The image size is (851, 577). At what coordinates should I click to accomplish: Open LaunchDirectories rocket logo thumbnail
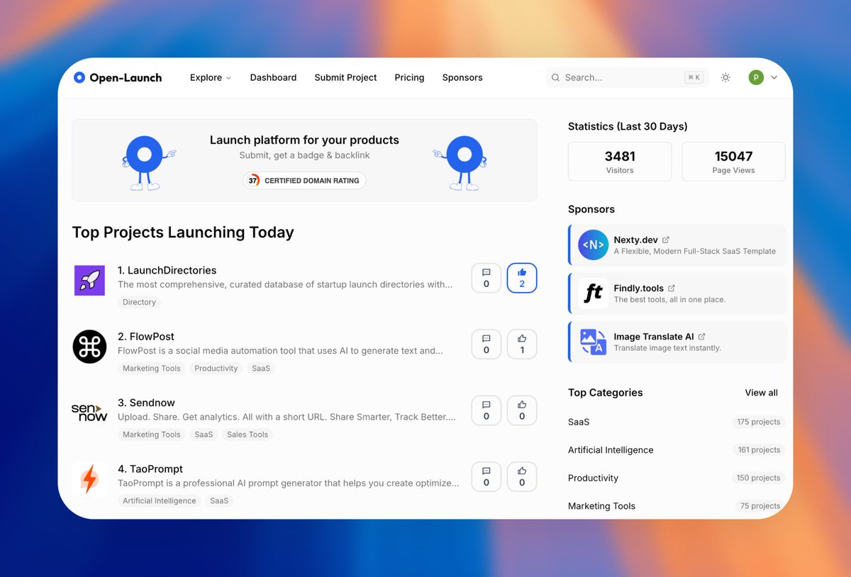click(x=89, y=281)
